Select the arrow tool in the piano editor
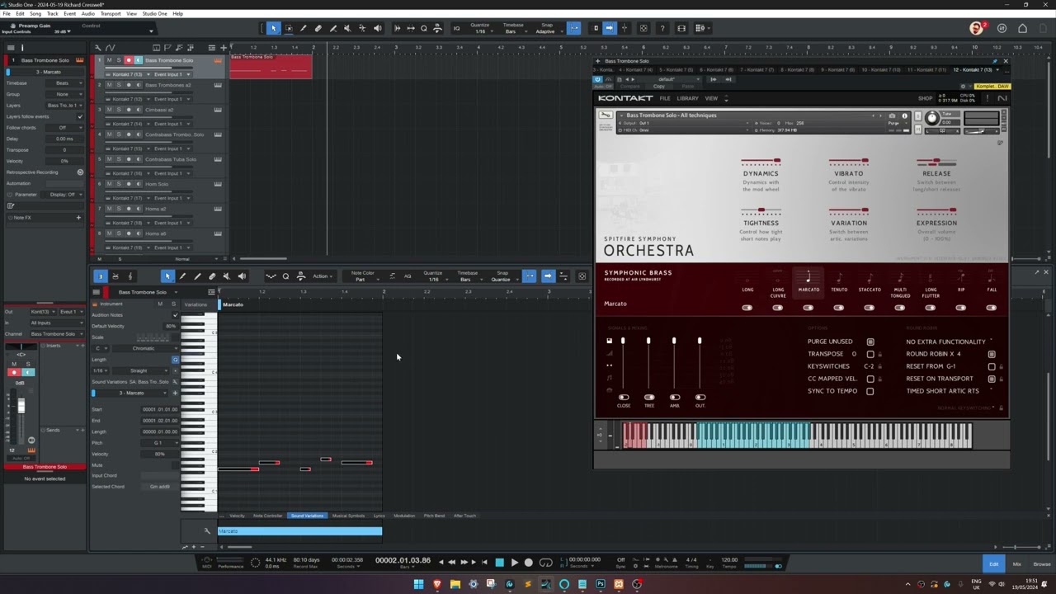This screenshot has height=594, width=1056. (x=167, y=276)
